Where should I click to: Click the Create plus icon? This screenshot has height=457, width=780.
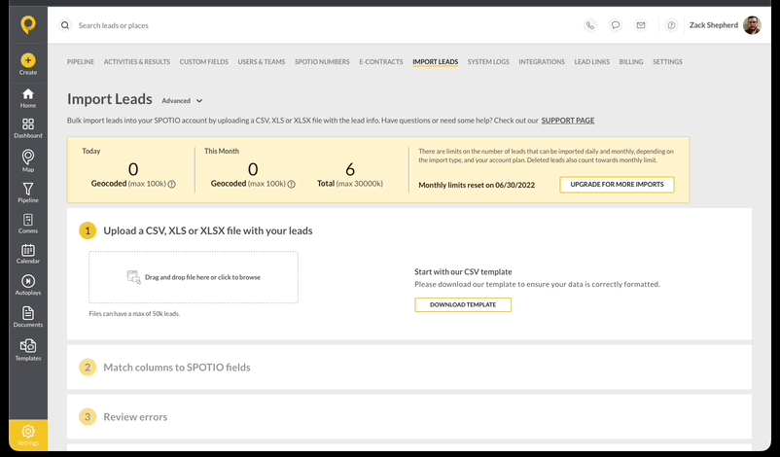point(28,60)
